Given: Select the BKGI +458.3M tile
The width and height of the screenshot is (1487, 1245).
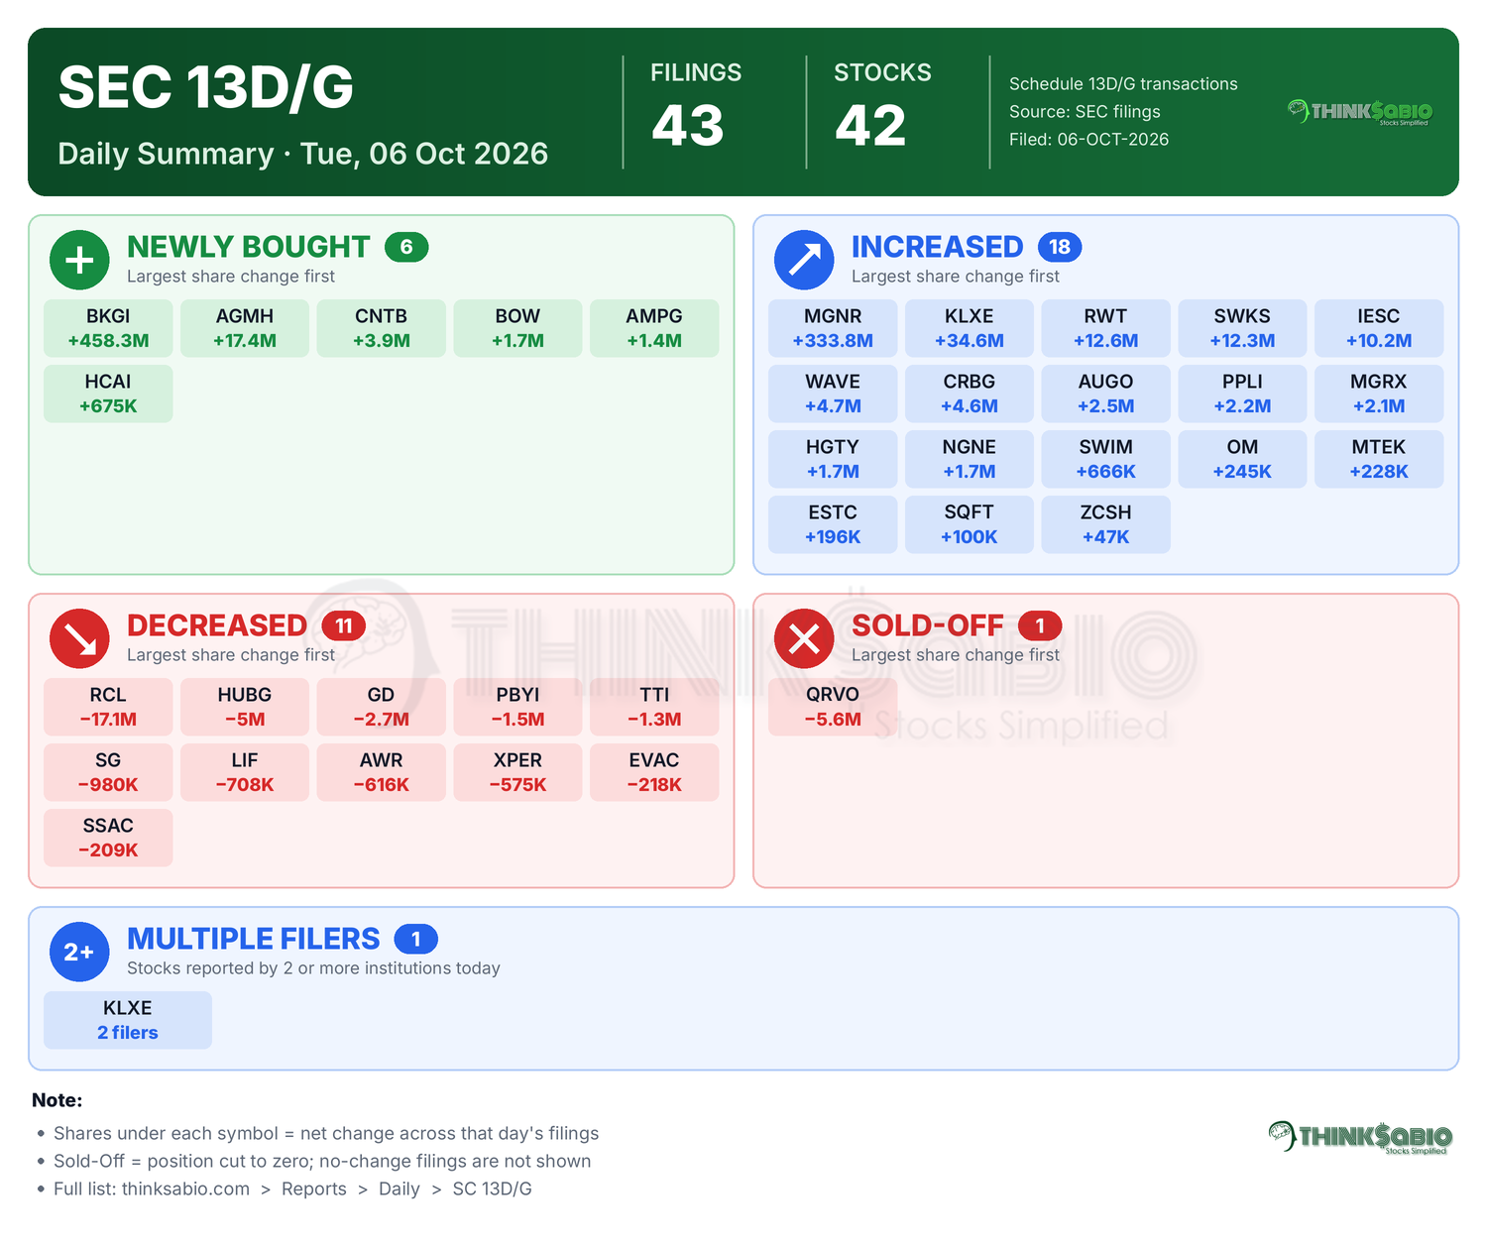Looking at the screenshot, I should pos(108,328).
